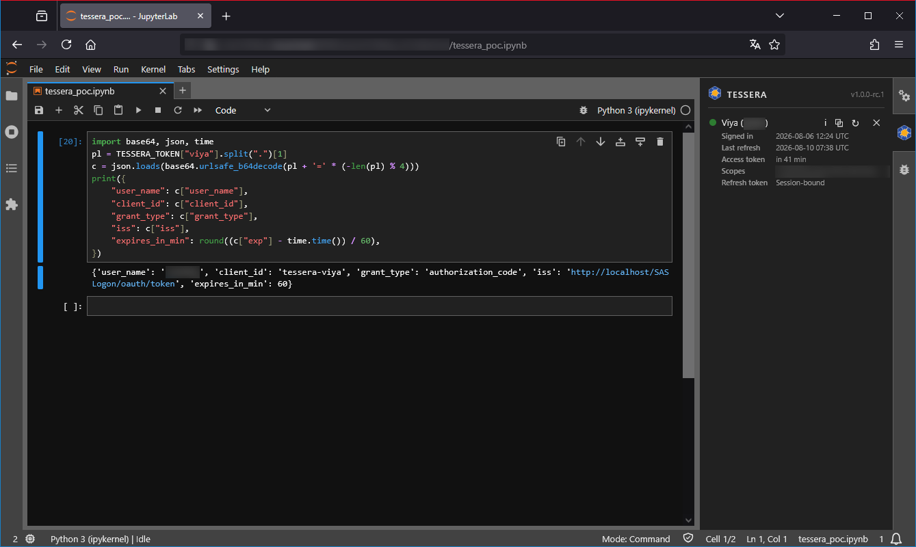916x547 pixels.
Task: Click into the code cell editor for cell 20
Action: [x=380, y=197]
